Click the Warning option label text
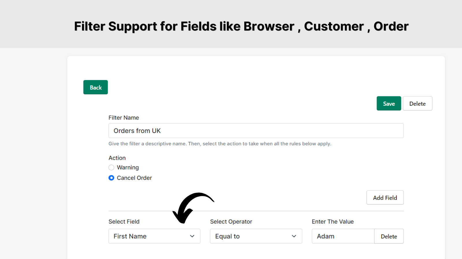 coord(128,167)
